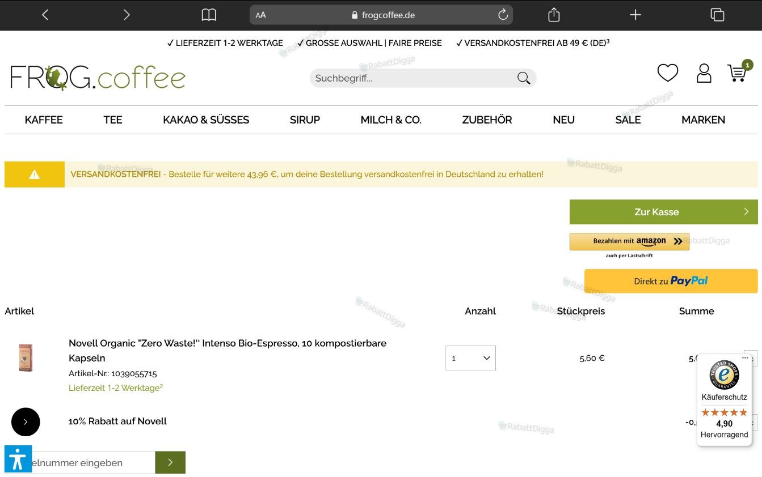Open the wishlist heart icon
Screen dimensions: 762x477
pyautogui.click(x=668, y=73)
